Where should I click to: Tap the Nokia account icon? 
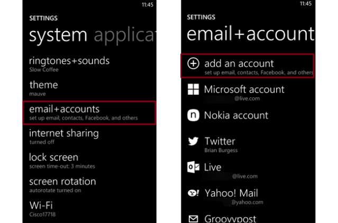click(193, 115)
